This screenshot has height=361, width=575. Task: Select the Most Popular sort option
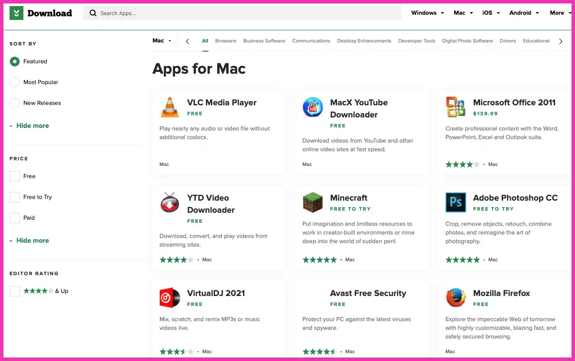[15, 82]
